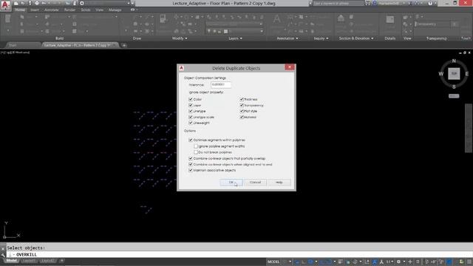Close the command line with its X icon
Viewport: 473px width, 266px height.
[x=3, y=248]
